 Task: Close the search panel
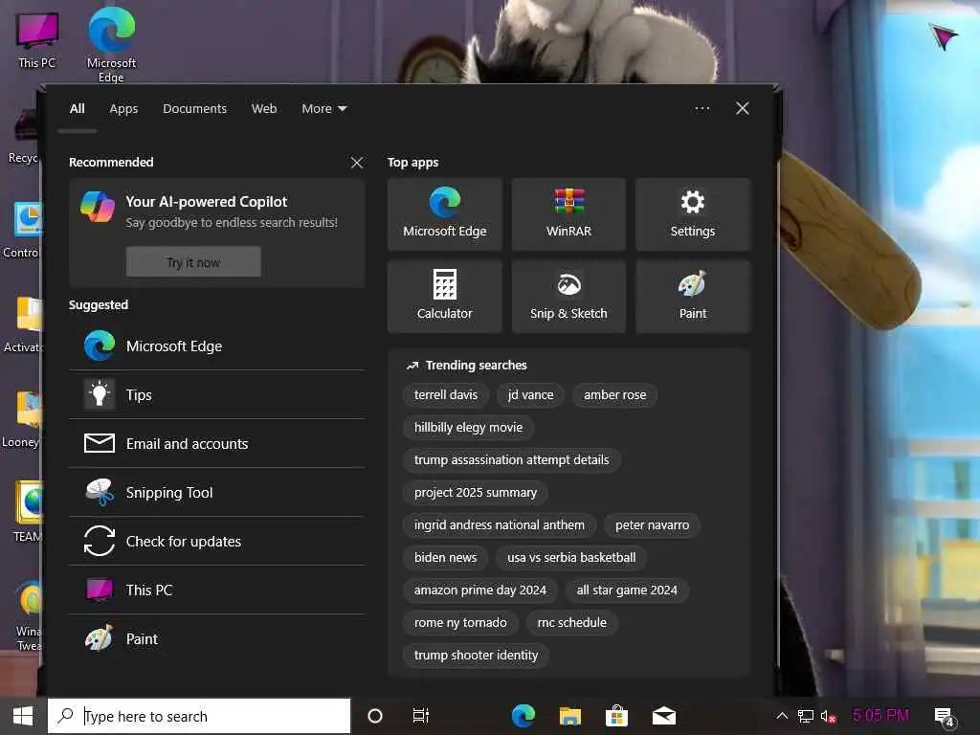(x=743, y=109)
